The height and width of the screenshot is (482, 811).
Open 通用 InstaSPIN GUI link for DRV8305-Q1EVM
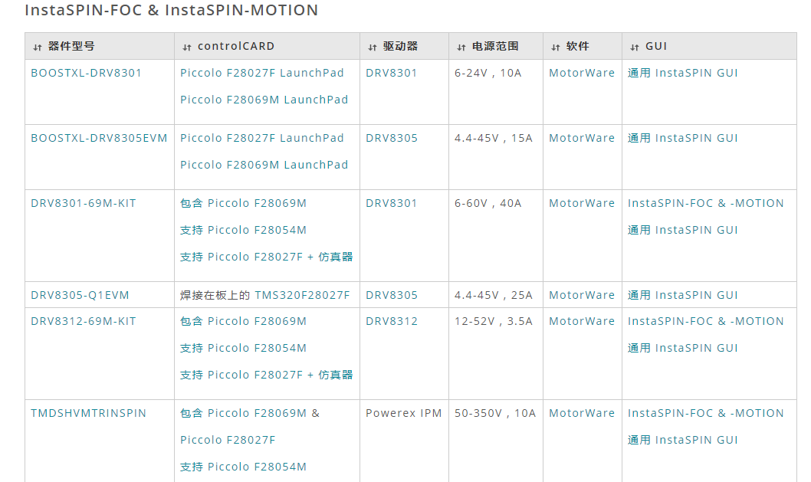point(682,295)
